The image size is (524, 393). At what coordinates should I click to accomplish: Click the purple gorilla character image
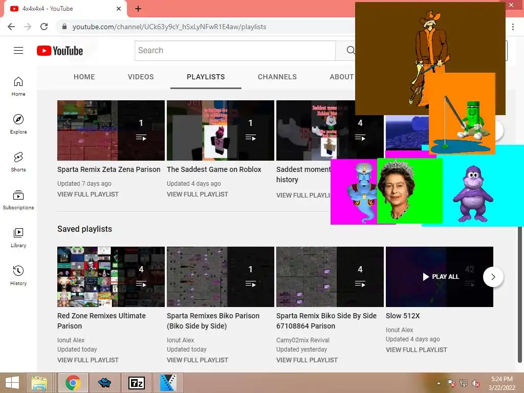point(473,193)
